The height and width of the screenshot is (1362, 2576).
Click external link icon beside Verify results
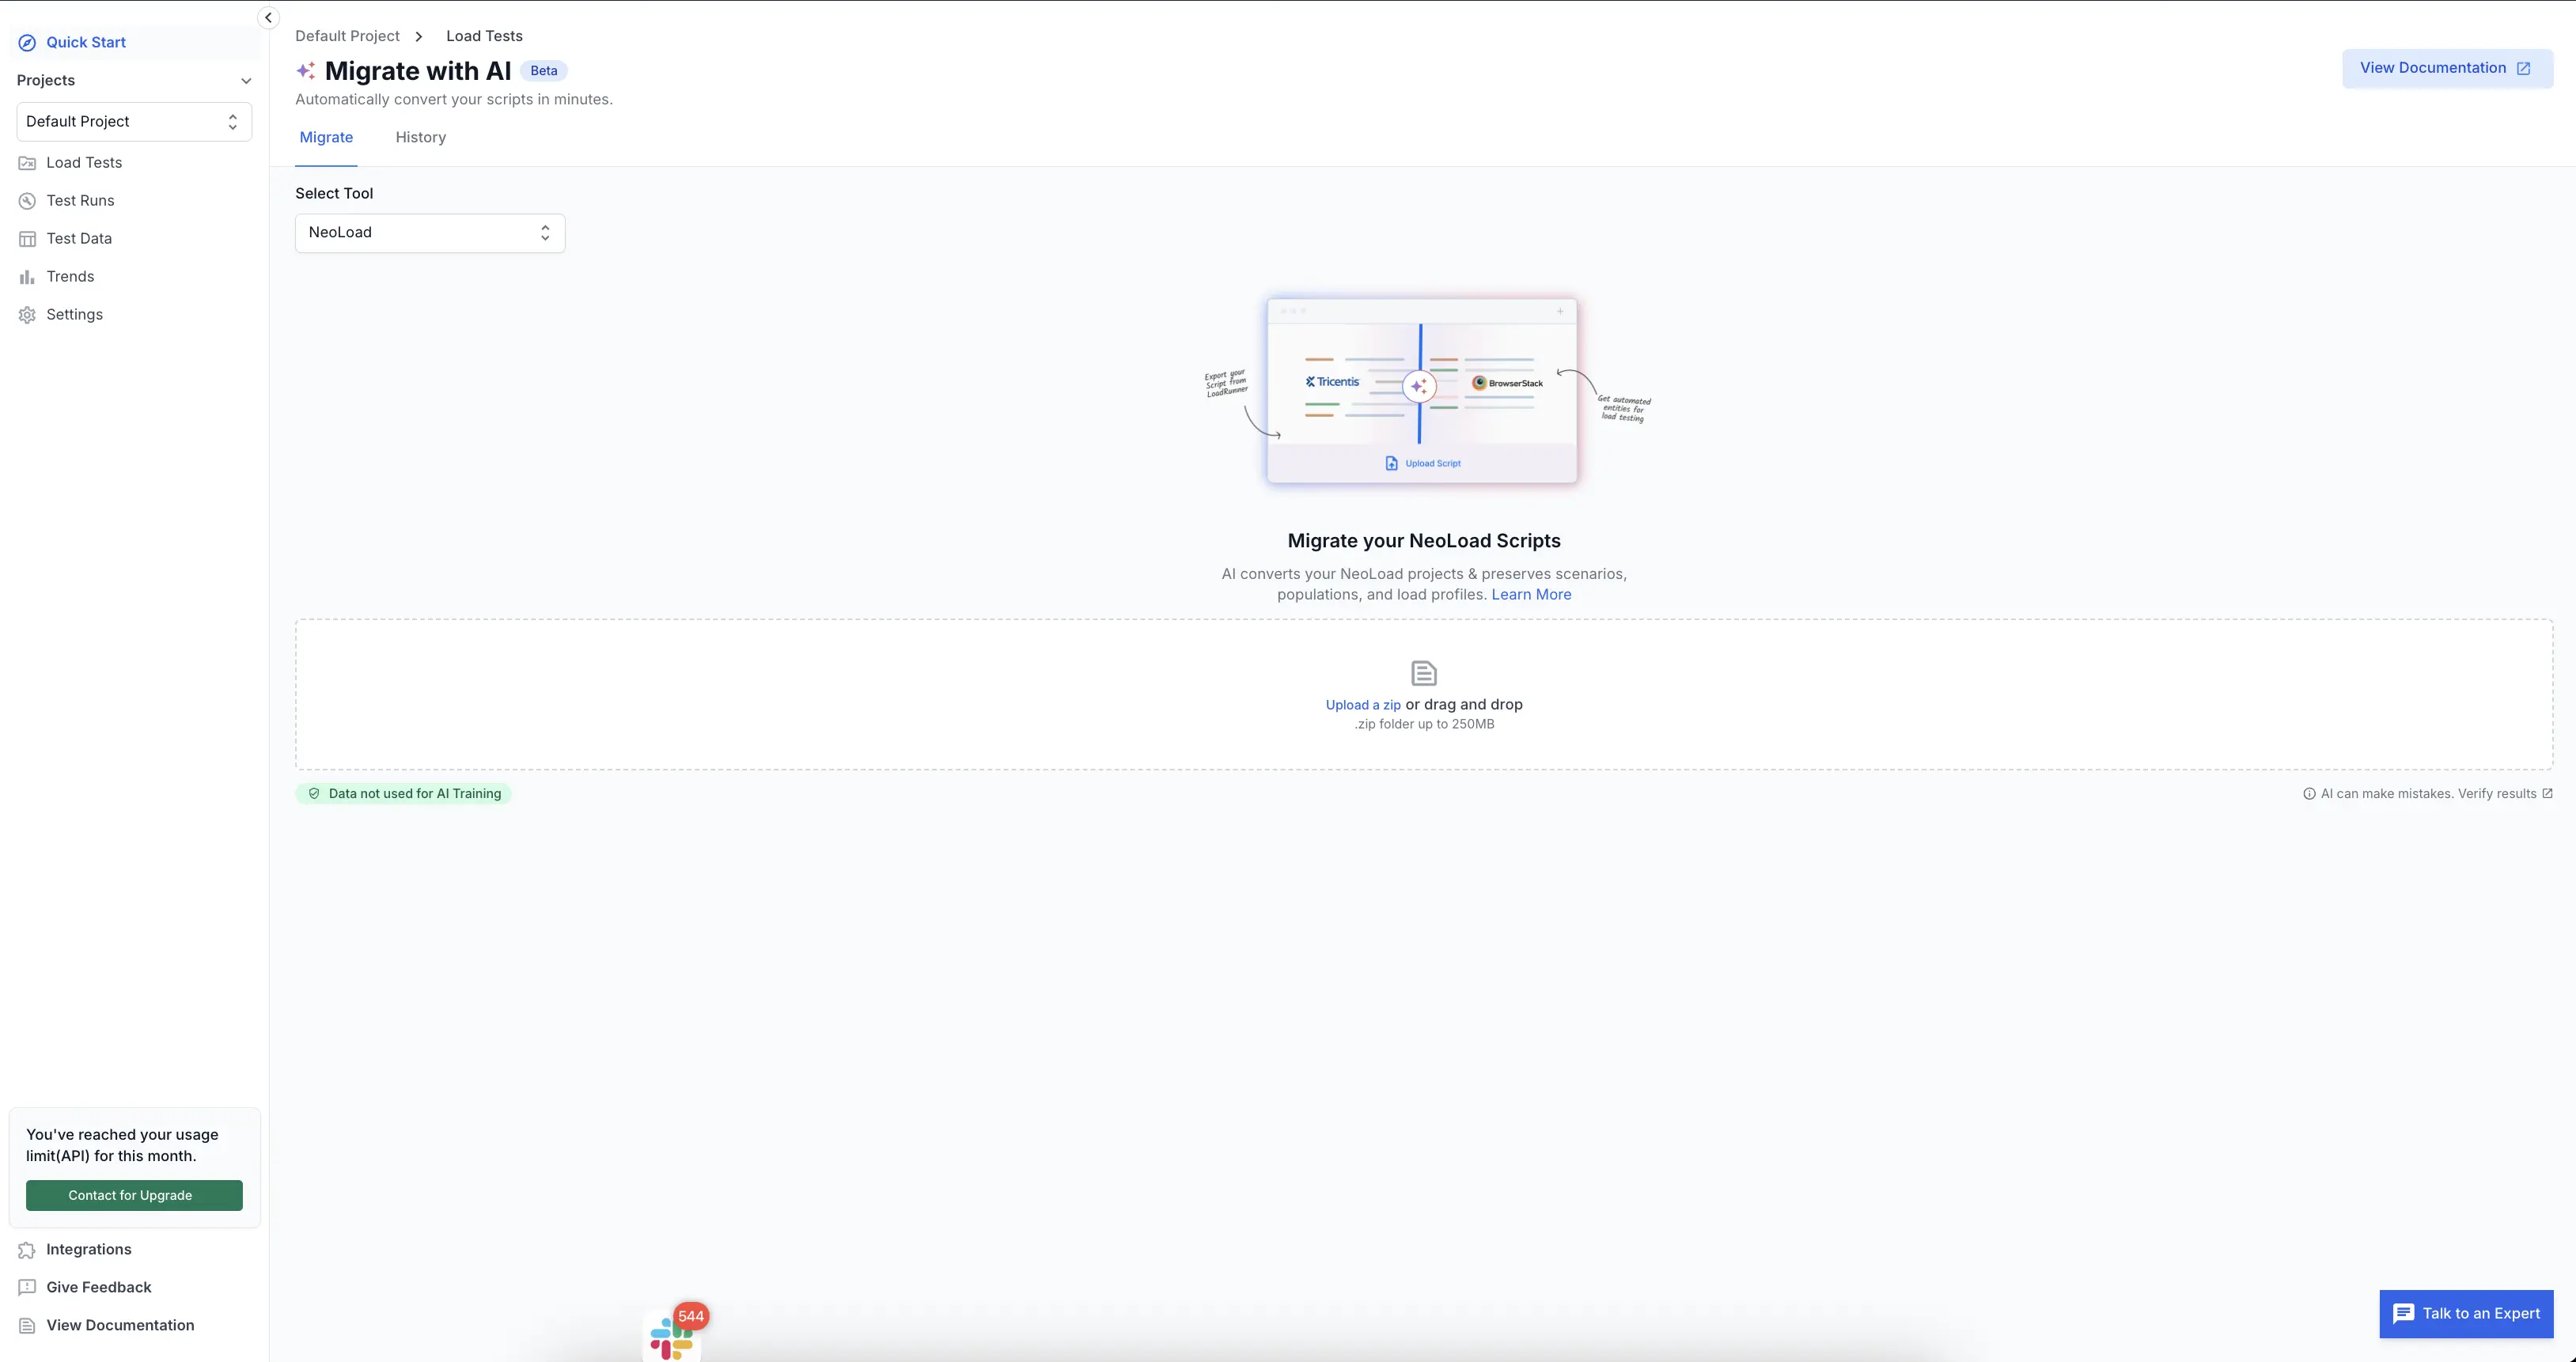(2547, 793)
